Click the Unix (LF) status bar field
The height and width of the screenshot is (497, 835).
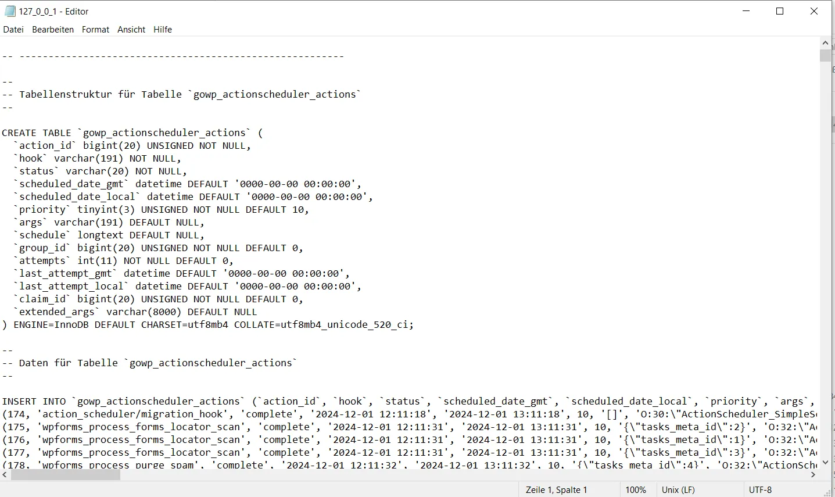click(678, 490)
